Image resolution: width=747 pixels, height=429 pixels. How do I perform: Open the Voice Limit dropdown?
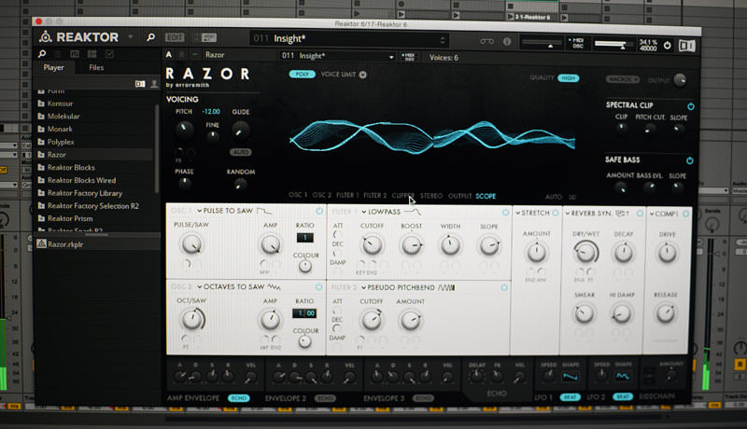point(363,75)
